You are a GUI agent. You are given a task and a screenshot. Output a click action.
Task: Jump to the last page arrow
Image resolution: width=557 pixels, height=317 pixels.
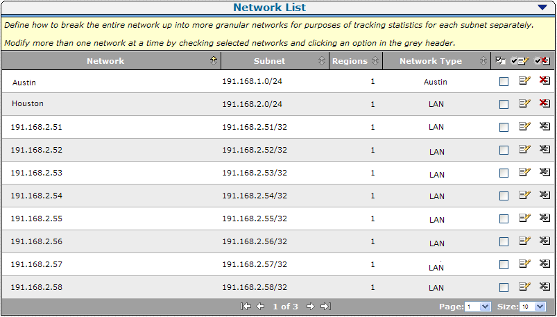[x=326, y=306]
